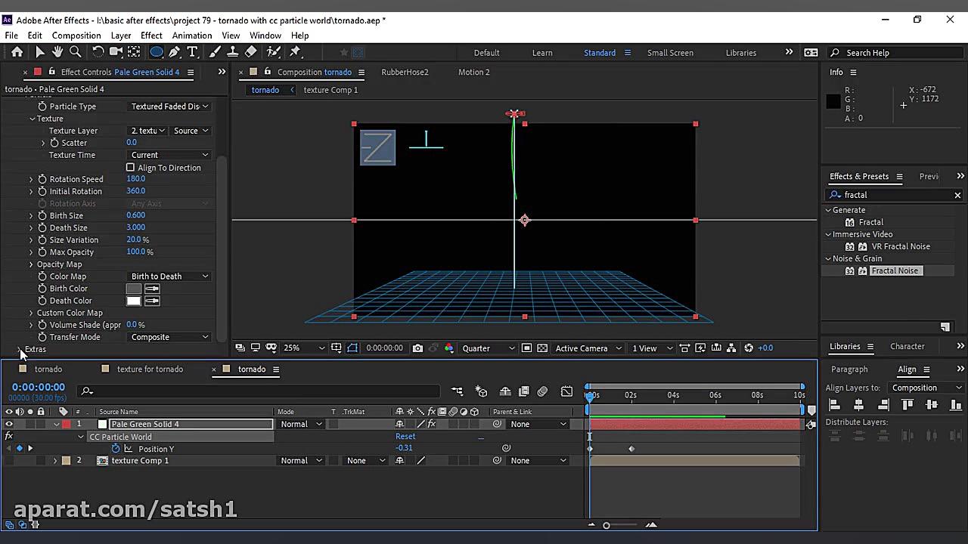968x544 pixels.
Task: Select the Eraser tool
Action: [251, 52]
